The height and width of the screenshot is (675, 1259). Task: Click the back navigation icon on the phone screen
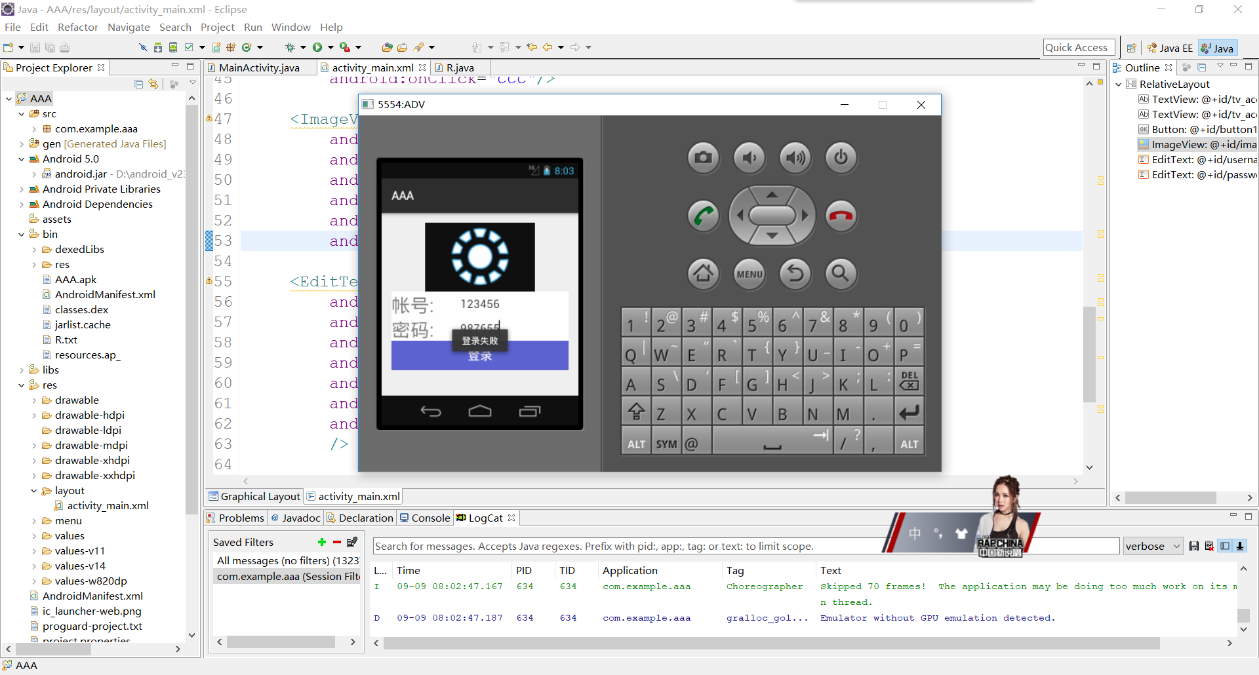431,412
